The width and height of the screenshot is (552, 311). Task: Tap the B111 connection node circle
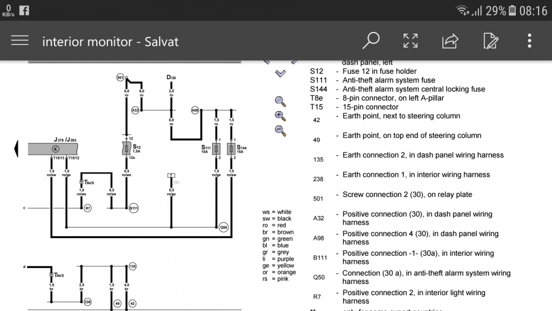134,208
